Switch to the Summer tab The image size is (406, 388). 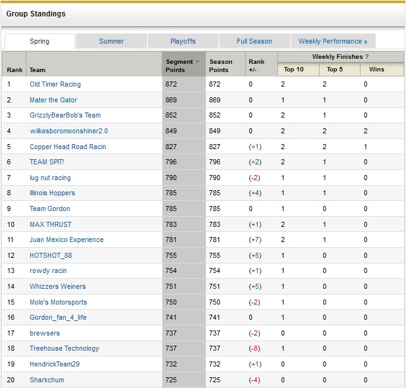coord(111,41)
